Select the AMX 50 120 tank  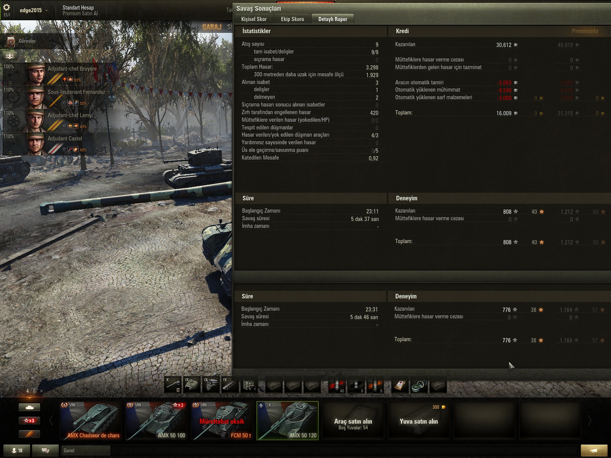(x=288, y=421)
